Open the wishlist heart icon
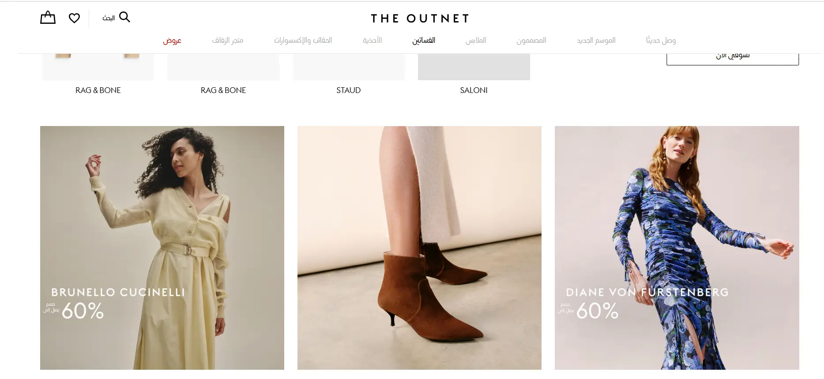Screen dimensions: 824x379 (x=74, y=18)
